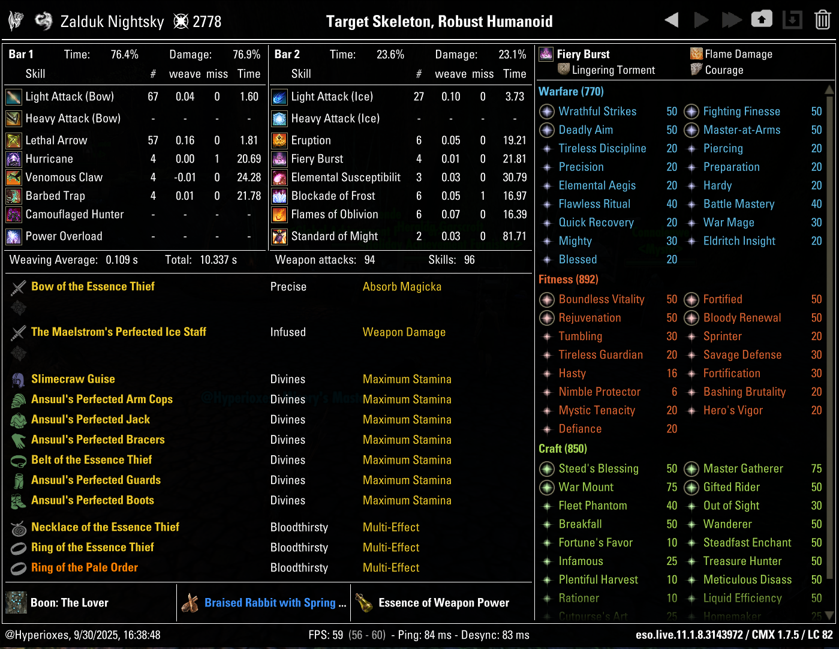This screenshot has height=649, width=839.
Task: Open The Maelstrom's Perfected Ice Staff link
Action: (119, 332)
